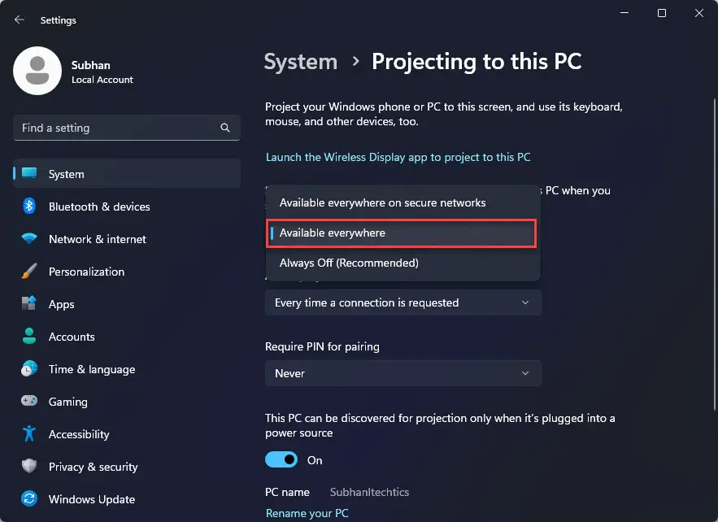The height and width of the screenshot is (522, 718).
Task: Turn off plugged-in projection discovery toggle
Action: [x=281, y=459]
